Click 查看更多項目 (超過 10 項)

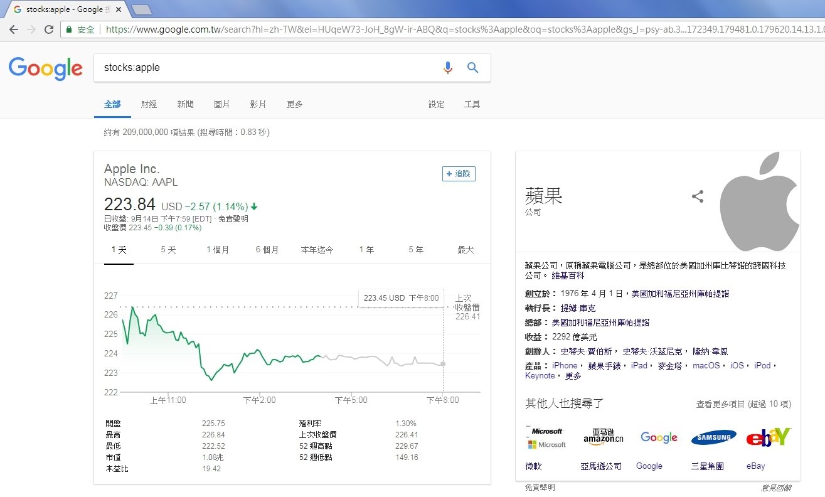click(743, 404)
